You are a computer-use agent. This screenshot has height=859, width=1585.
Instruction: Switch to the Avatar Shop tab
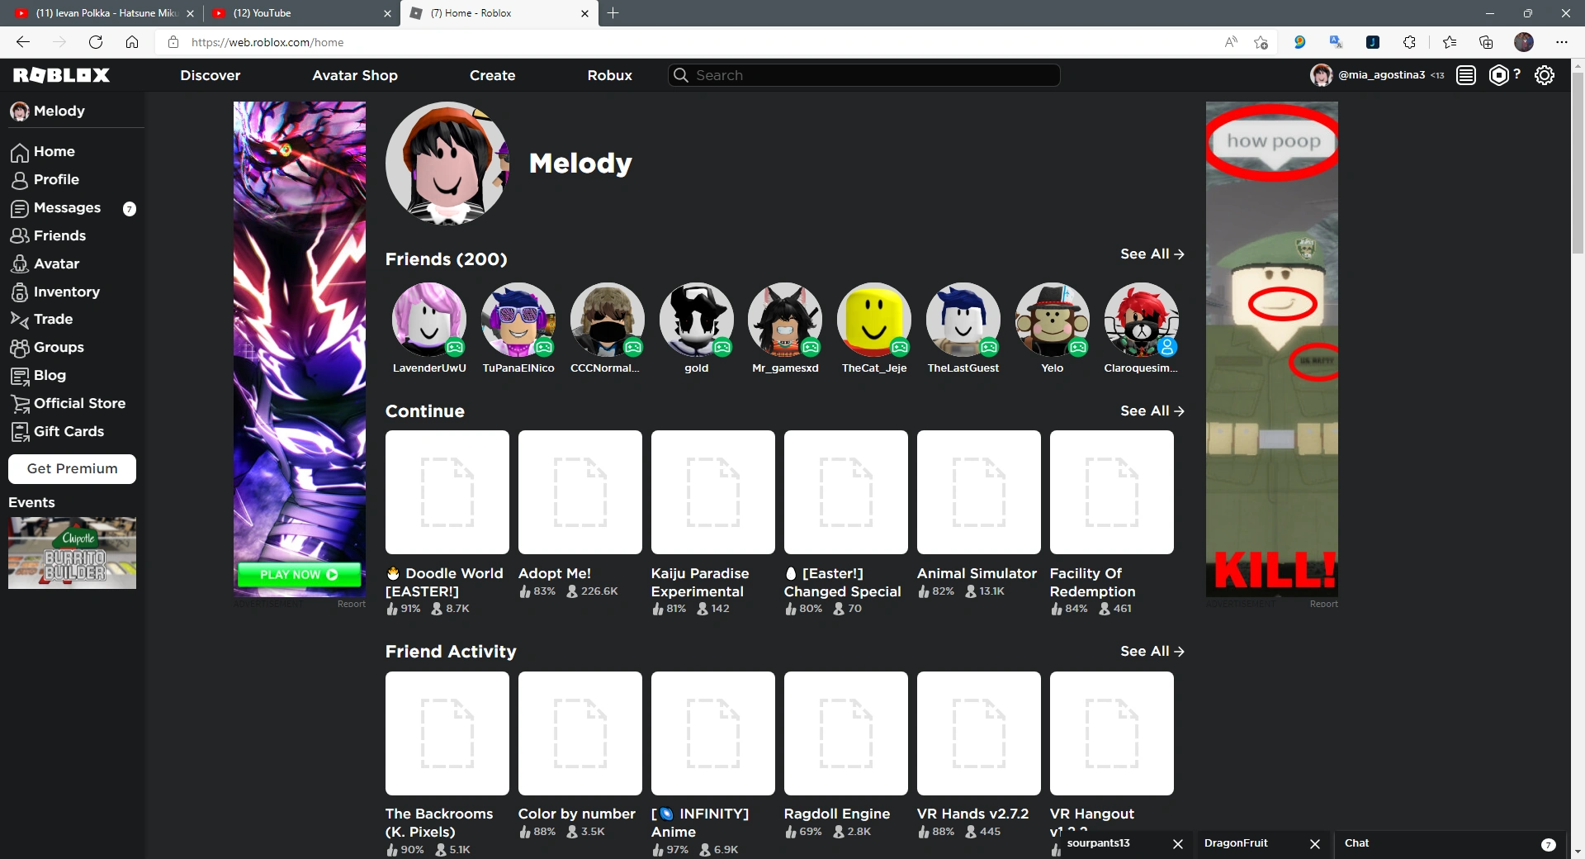click(x=355, y=75)
